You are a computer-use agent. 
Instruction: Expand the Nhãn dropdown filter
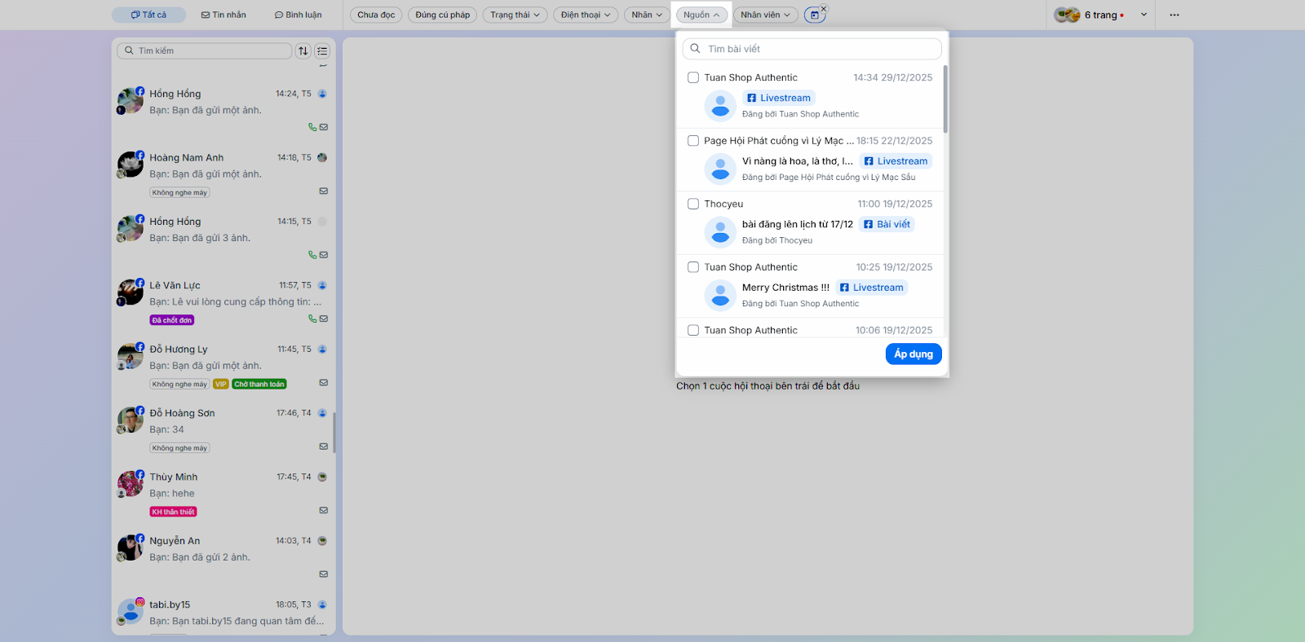pos(647,15)
